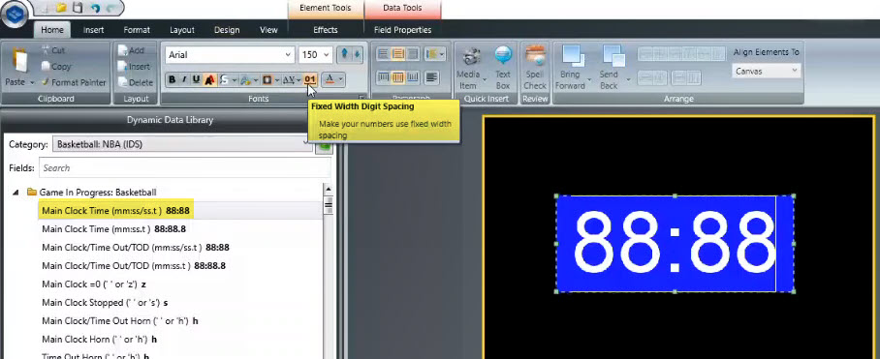The width and height of the screenshot is (880, 359).
Task: Switch to the Home ribbon tab
Action: coord(52,30)
